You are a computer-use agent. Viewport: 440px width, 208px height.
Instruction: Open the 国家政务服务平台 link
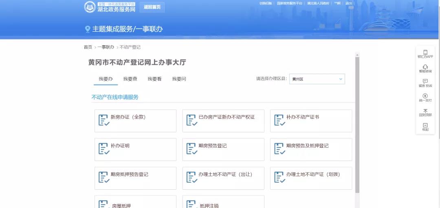click(289, 3)
